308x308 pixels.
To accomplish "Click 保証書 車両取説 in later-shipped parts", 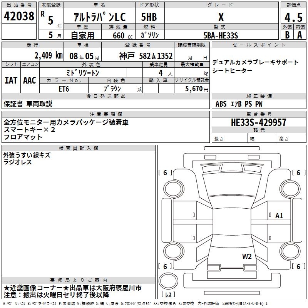I will 28,104.
